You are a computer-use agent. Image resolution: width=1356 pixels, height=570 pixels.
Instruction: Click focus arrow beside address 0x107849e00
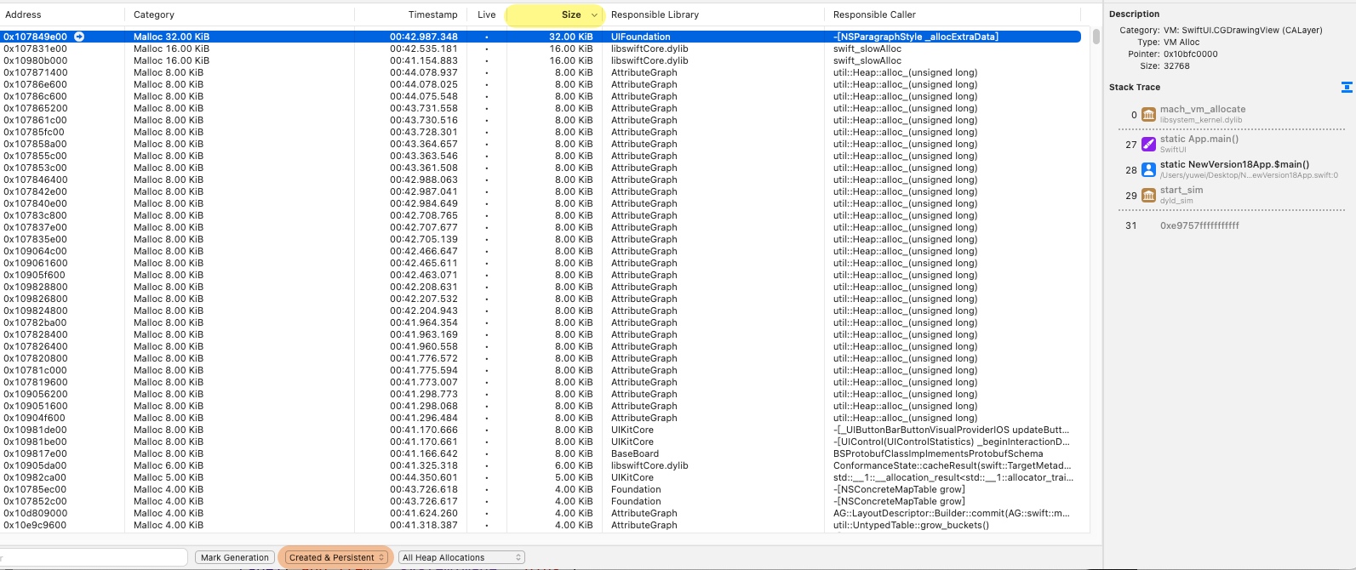point(79,37)
